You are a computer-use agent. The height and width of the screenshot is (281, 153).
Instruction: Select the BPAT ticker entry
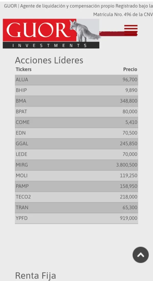pyautogui.click(x=76, y=112)
